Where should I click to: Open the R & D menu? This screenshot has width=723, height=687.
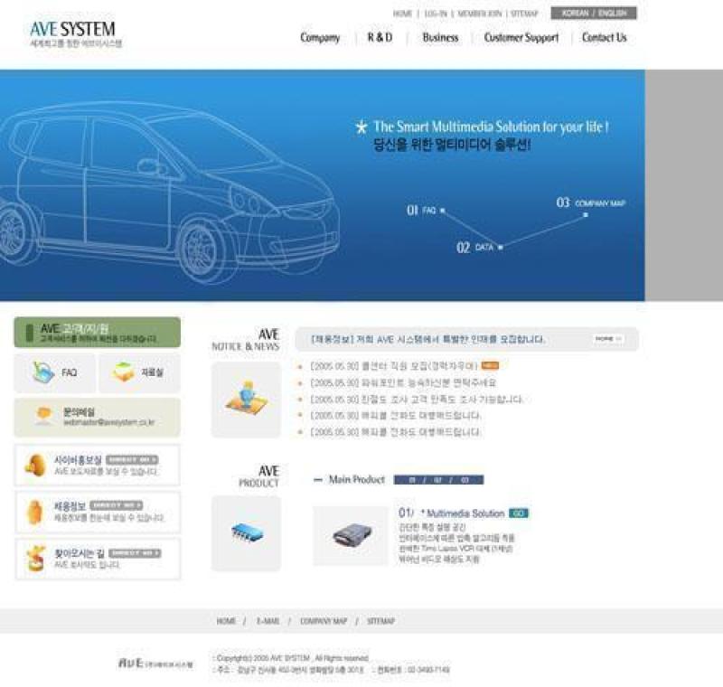[380, 38]
